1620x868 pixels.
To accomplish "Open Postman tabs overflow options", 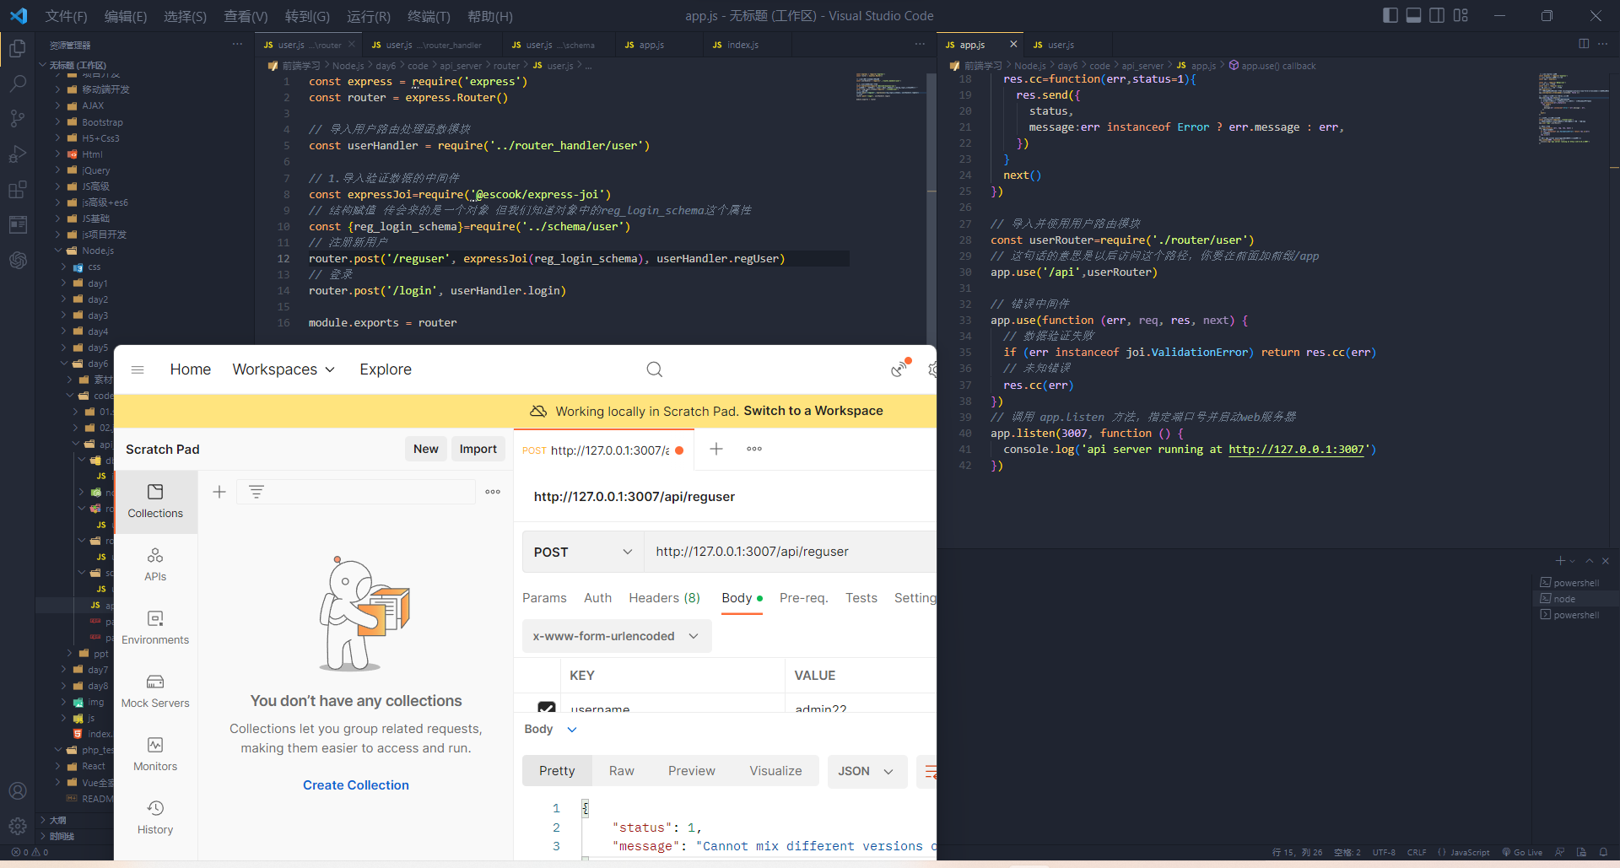I will (754, 449).
